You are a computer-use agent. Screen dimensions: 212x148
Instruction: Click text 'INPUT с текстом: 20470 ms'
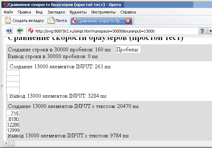107,106
